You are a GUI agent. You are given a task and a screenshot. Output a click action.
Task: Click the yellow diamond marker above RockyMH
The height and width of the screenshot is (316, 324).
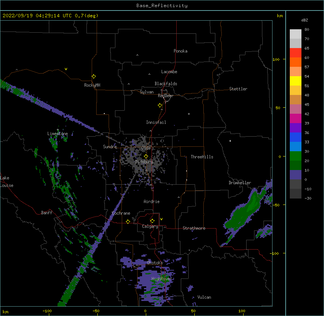[94, 77]
